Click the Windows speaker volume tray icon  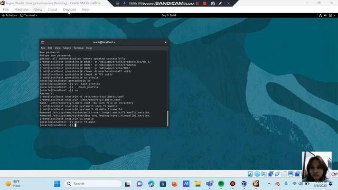coord(301,184)
